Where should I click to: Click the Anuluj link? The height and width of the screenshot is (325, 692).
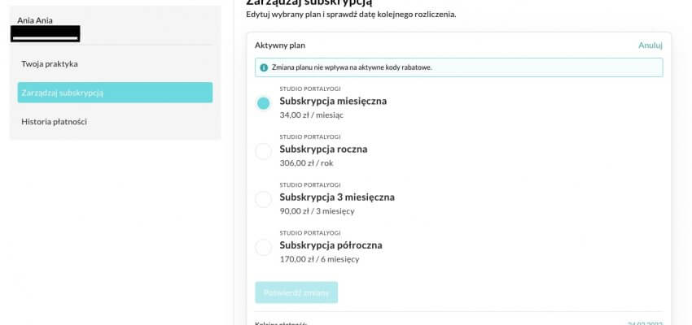point(650,45)
